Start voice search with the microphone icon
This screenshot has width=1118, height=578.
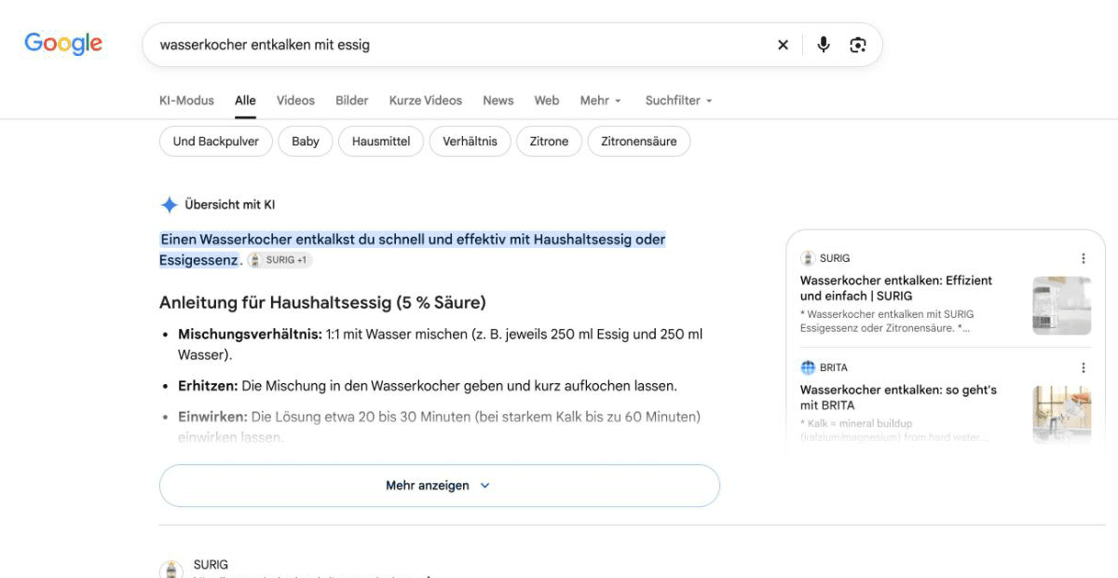pos(824,45)
